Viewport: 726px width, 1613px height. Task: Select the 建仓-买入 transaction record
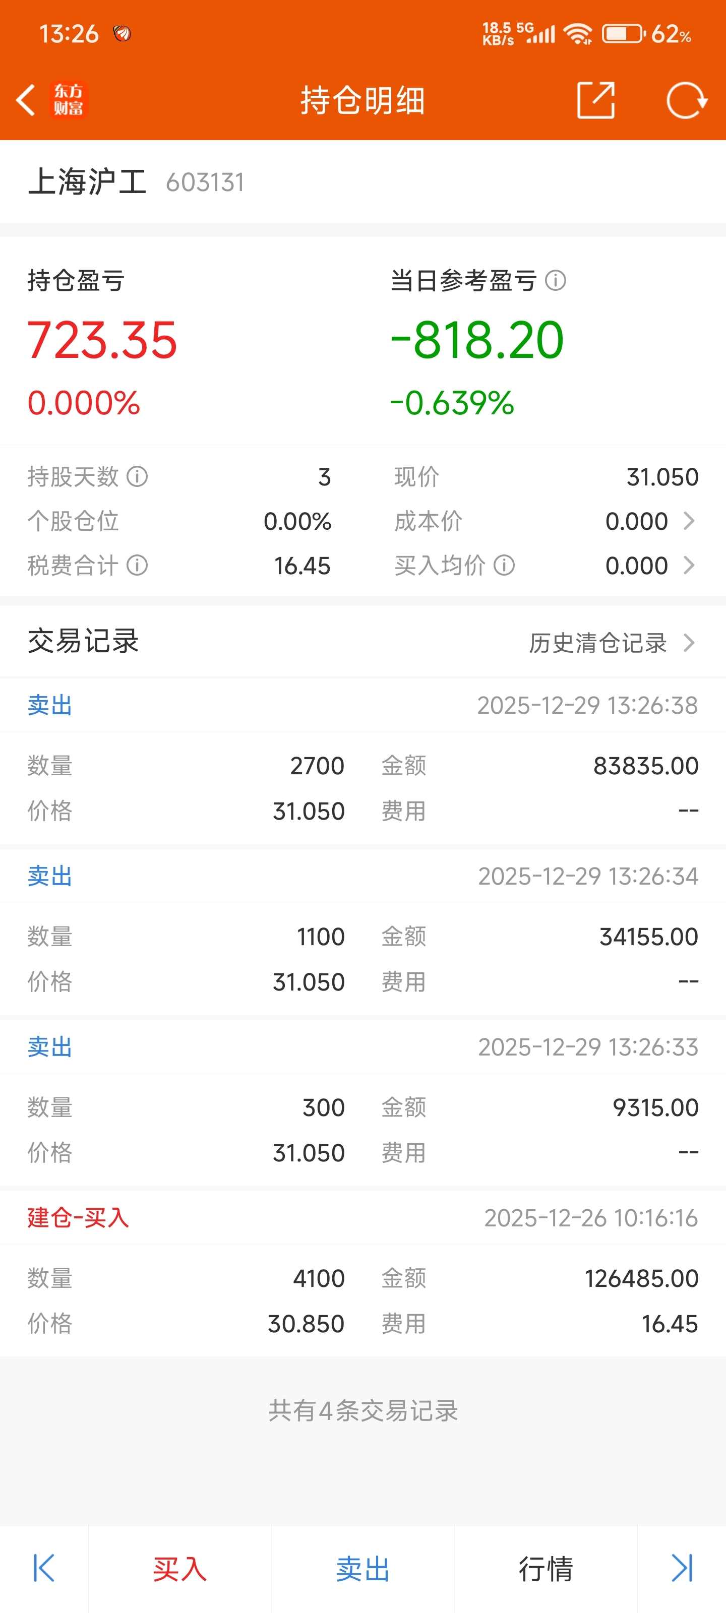tap(362, 1271)
